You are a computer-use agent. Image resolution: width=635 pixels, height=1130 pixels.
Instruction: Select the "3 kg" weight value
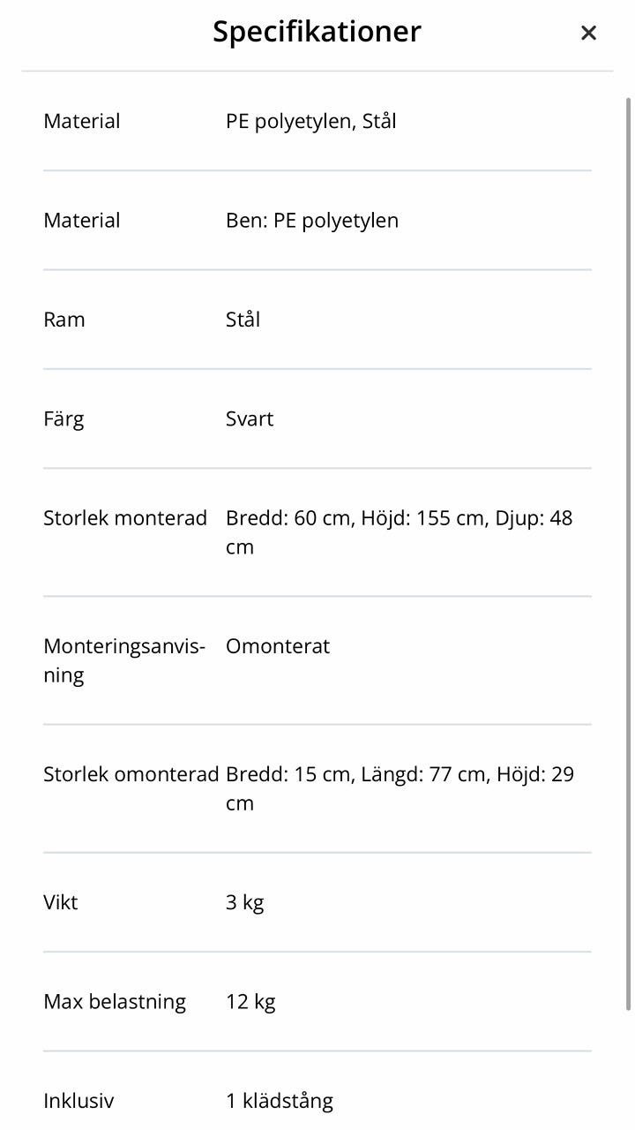click(x=245, y=902)
